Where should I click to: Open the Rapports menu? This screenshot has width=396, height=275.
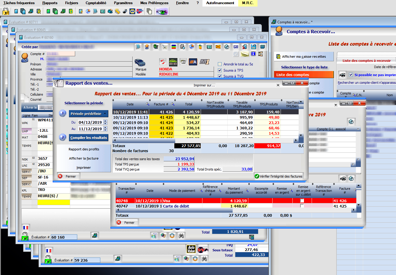click(50, 3)
